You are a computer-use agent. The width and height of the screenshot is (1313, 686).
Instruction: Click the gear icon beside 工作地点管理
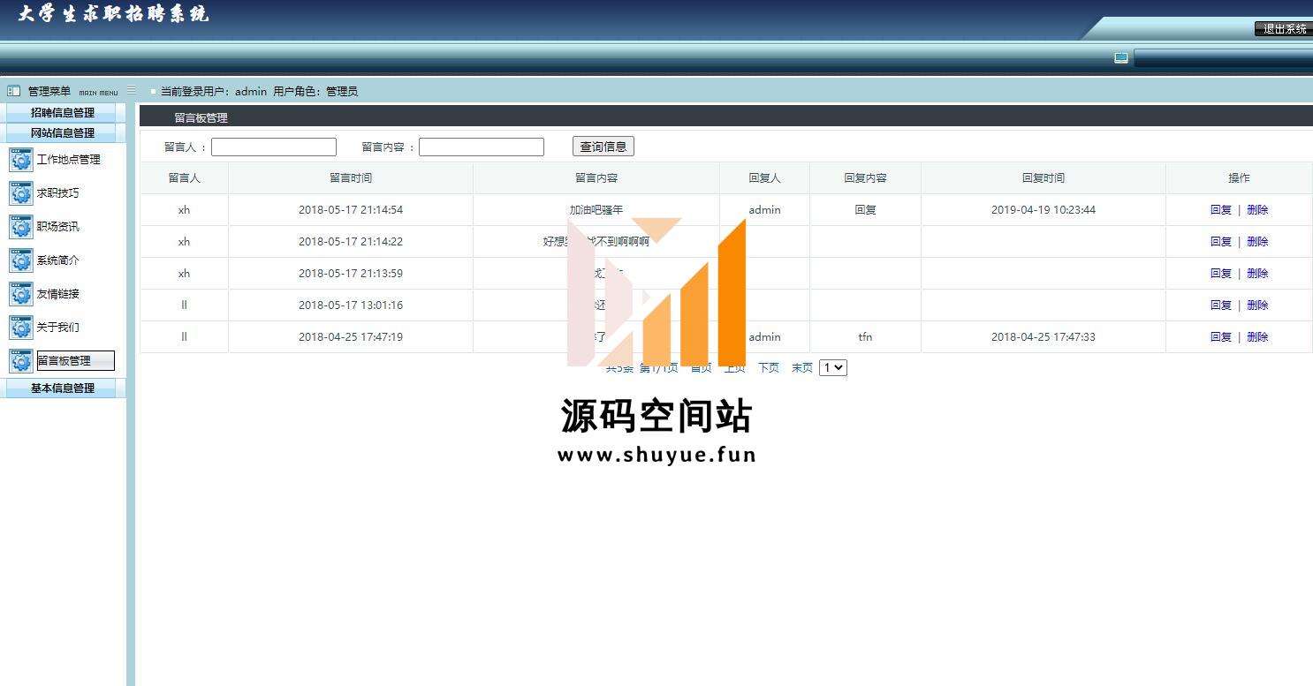point(21,160)
